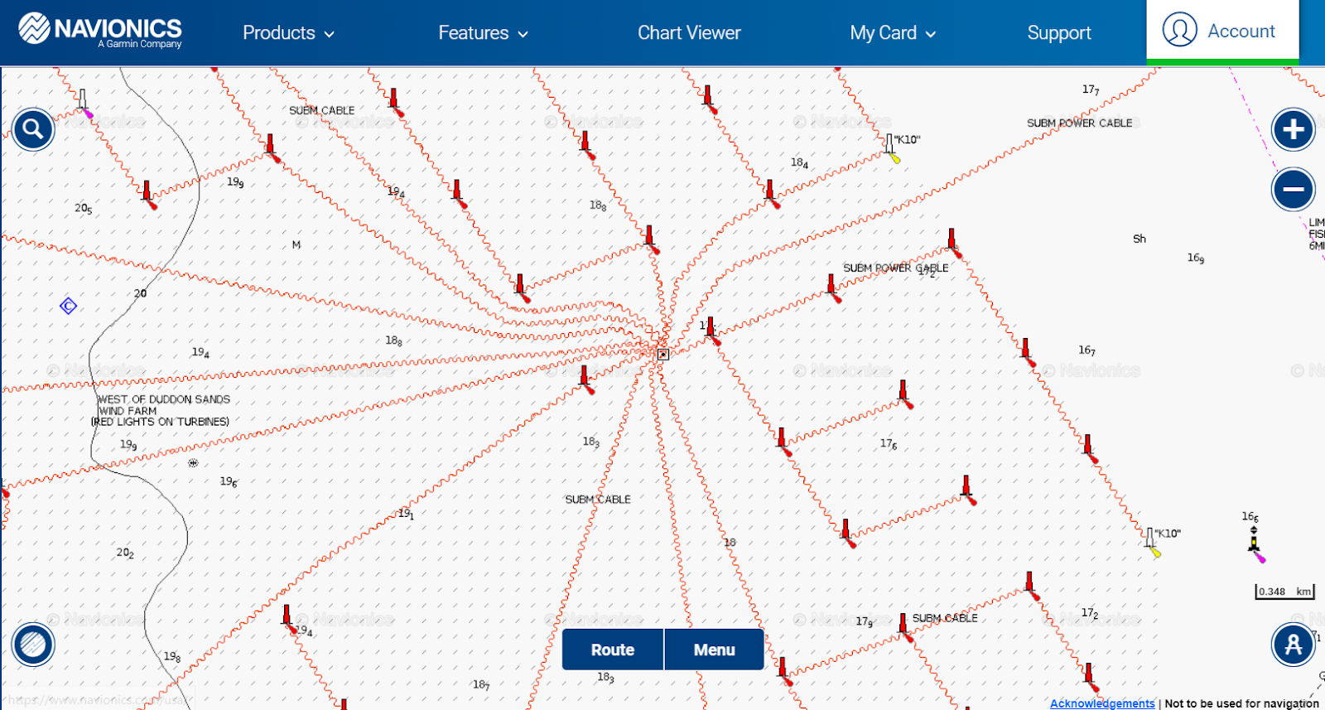Screen dimensions: 1325x710
Task: Click the 20 depth contour label
Action: (x=141, y=293)
